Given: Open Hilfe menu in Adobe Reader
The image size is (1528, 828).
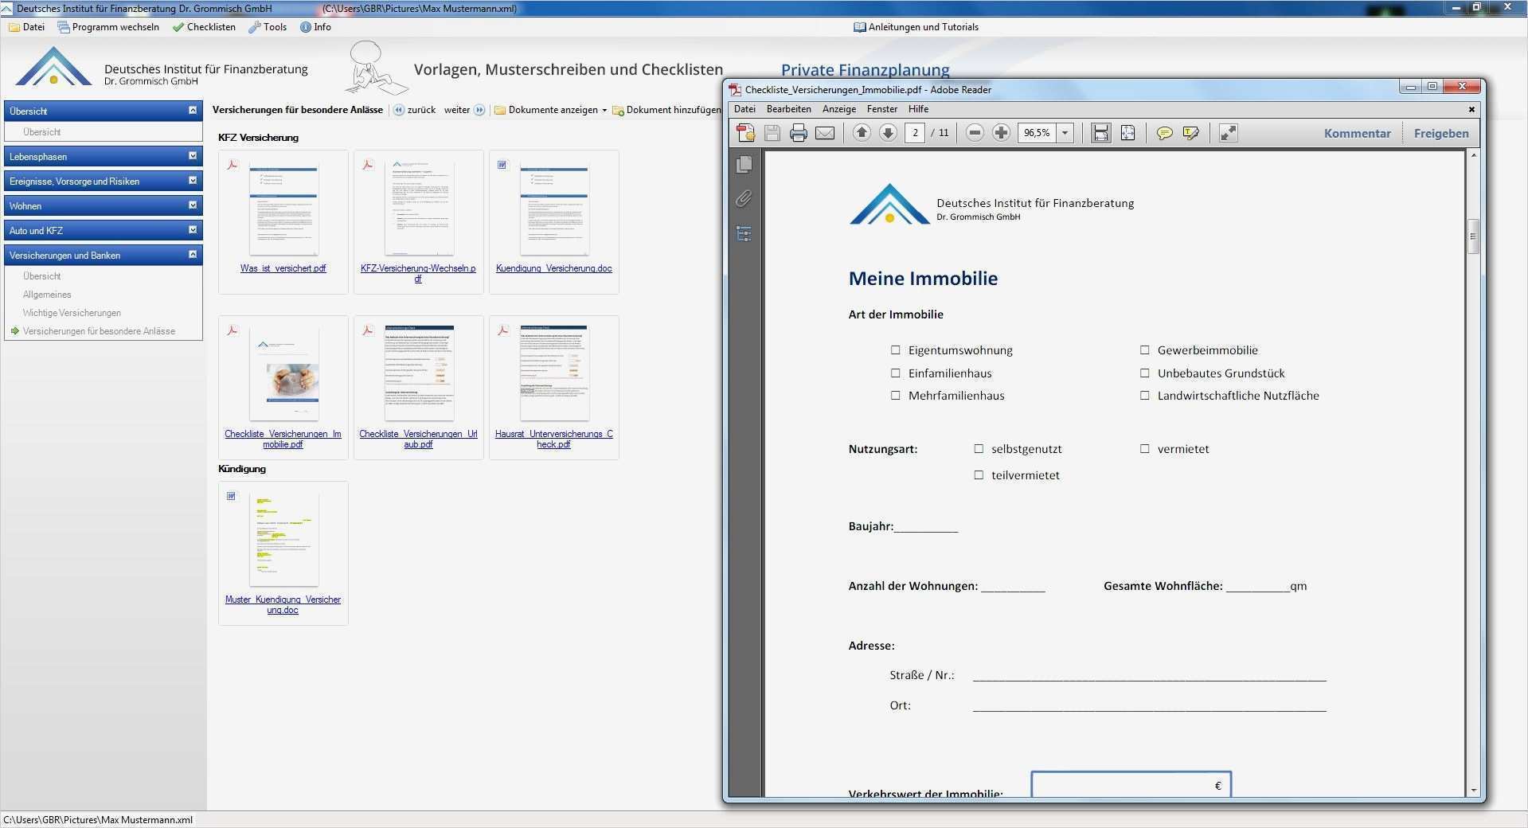Looking at the screenshot, I should coord(918,109).
